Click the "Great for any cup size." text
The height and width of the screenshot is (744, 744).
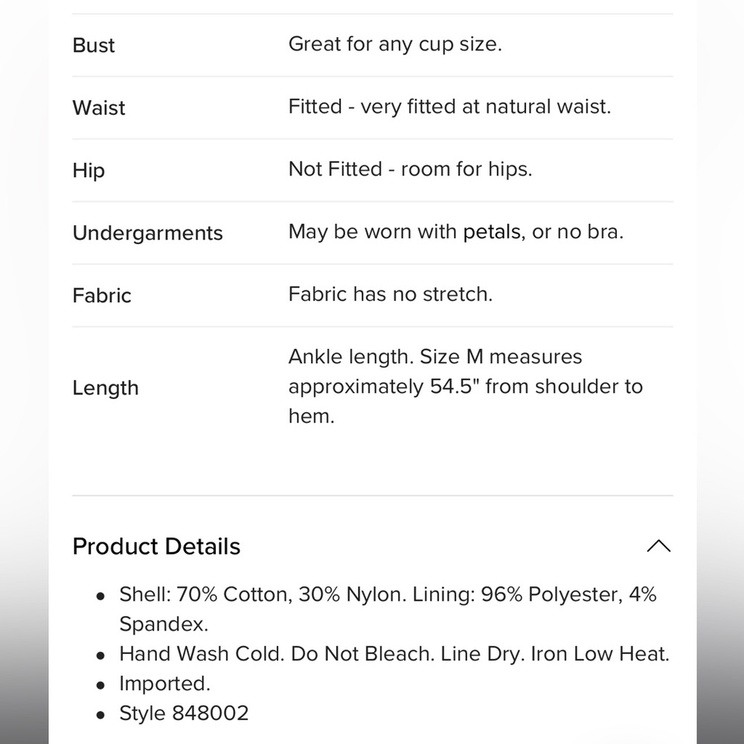[x=395, y=44]
